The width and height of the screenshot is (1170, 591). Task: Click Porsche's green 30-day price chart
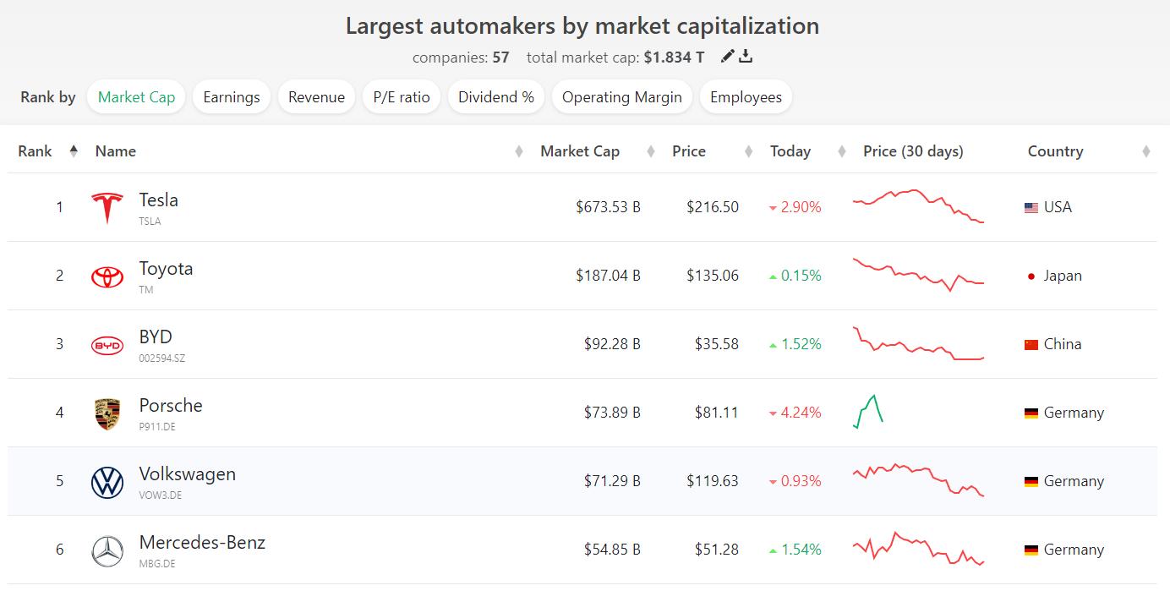868,412
